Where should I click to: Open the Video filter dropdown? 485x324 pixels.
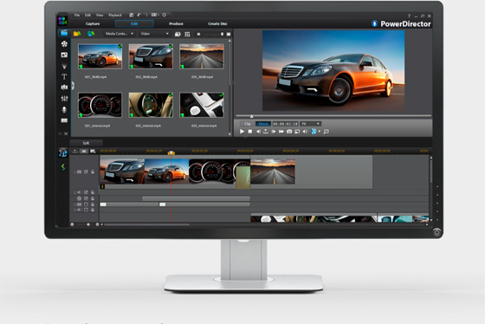154,34
